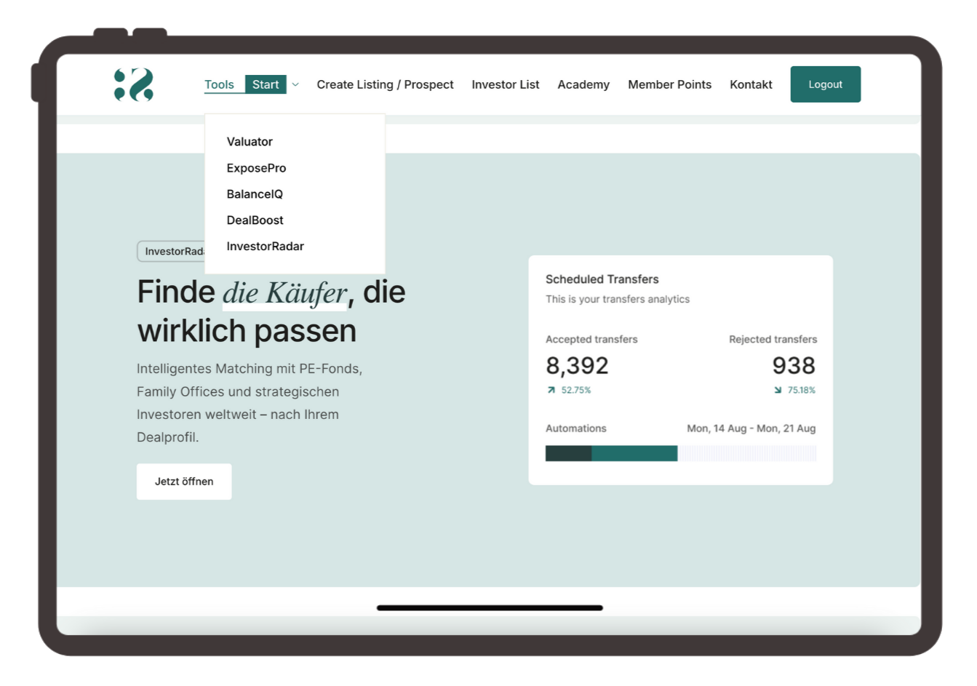Expand the chevron next to Start
Screen dimensions: 977x686
pos(295,85)
